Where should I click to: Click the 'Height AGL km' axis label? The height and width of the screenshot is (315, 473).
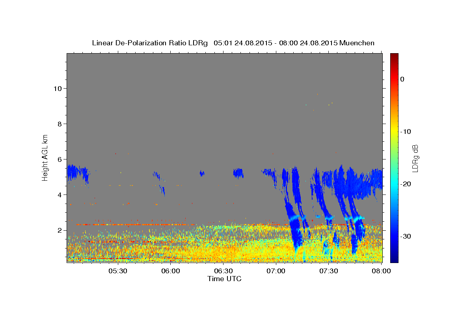pyautogui.click(x=45, y=157)
